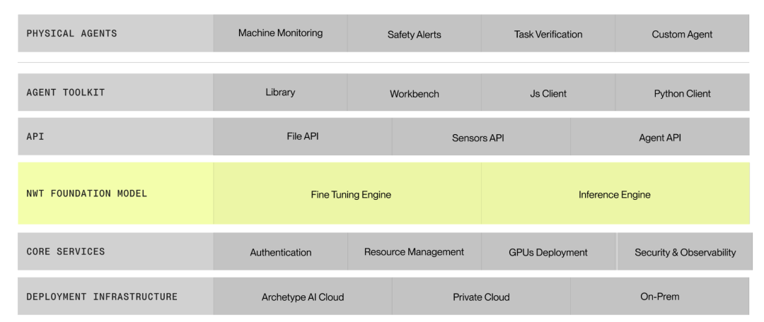Click the Python Client block
This screenshot has height=322, width=764.
click(x=682, y=93)
